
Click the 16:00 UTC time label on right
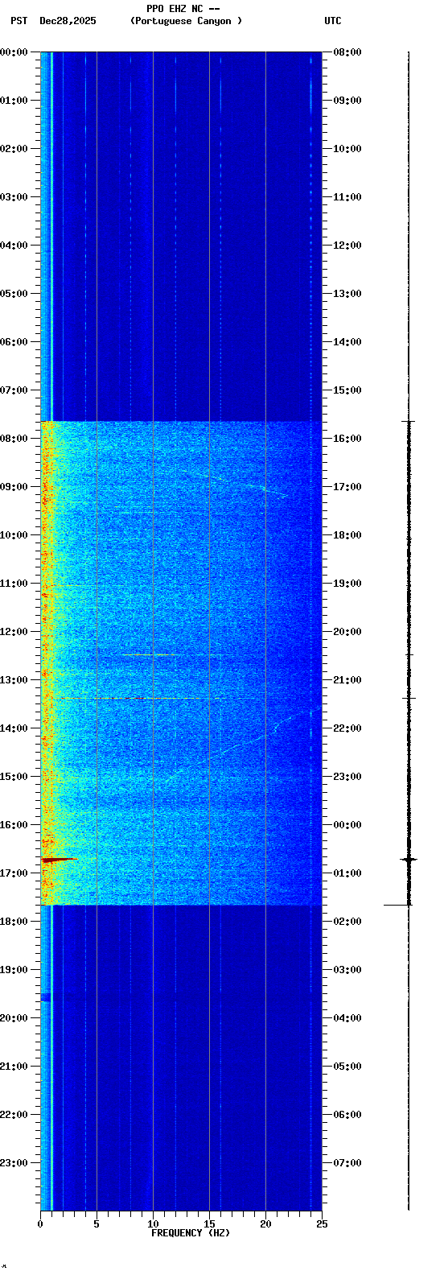tap(347, 439)
